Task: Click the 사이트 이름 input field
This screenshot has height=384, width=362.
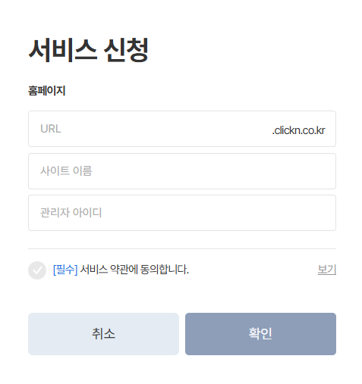Action: (182, 171)
